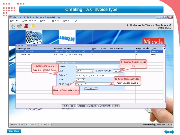Click the Add button
180x135 pixels.
pos(65,105)
